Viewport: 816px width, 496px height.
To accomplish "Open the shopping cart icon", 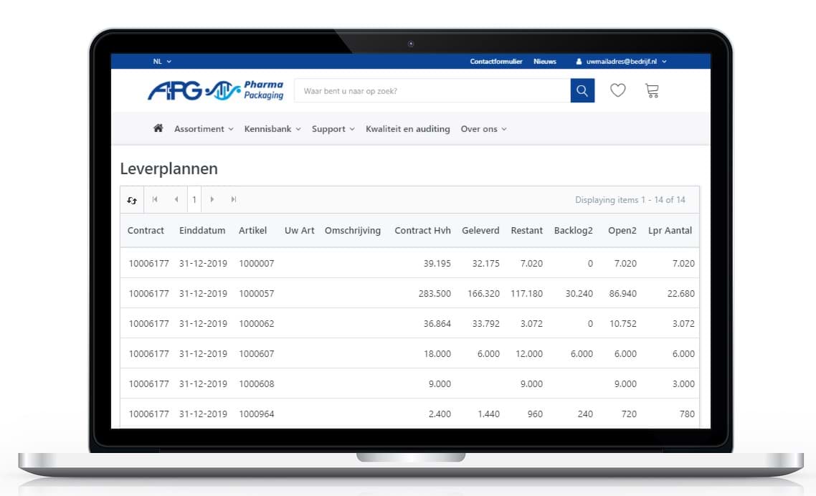I will click(x=651, y=90).
